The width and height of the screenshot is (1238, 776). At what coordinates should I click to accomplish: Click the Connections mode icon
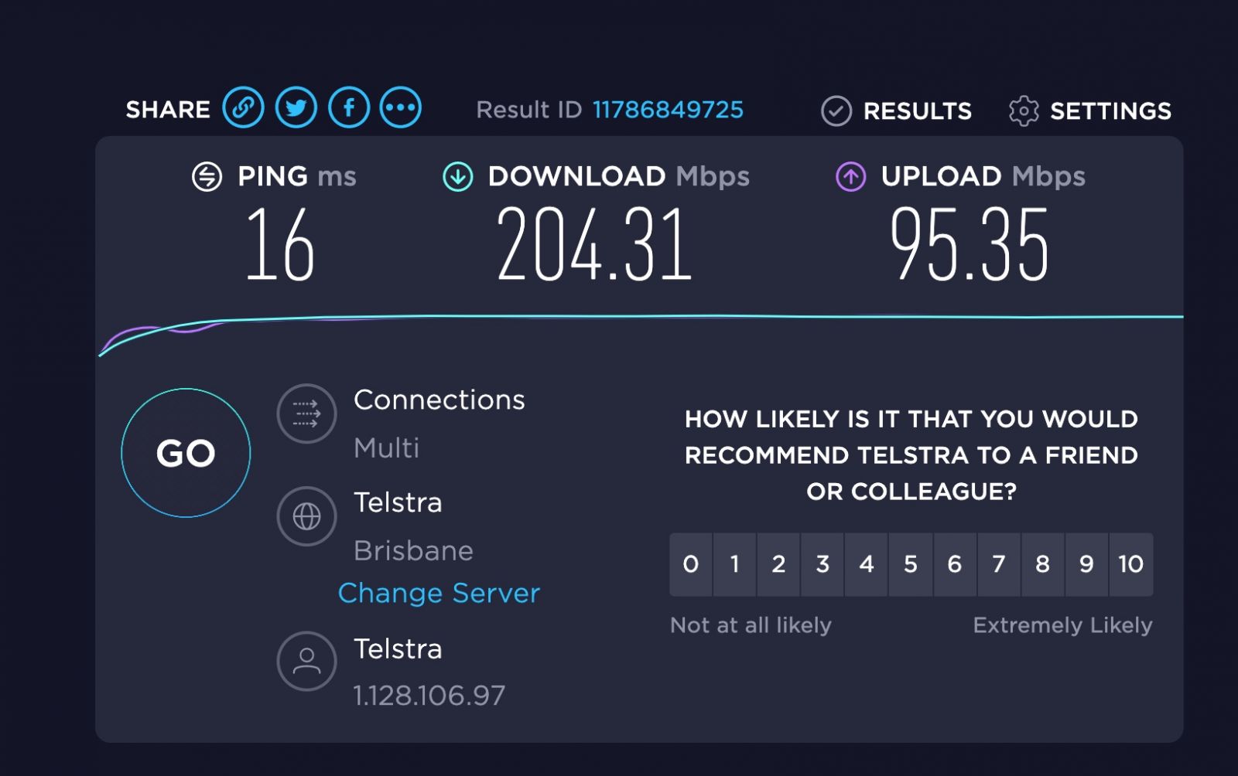click(x=306, y=414)
